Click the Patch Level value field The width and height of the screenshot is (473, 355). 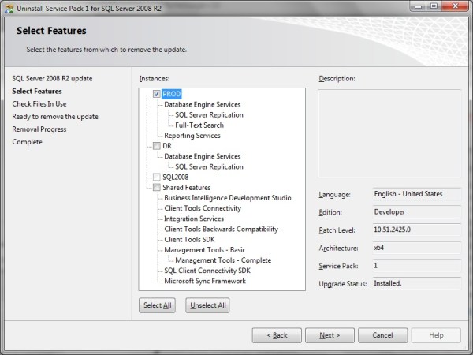(x=415, y=229)
